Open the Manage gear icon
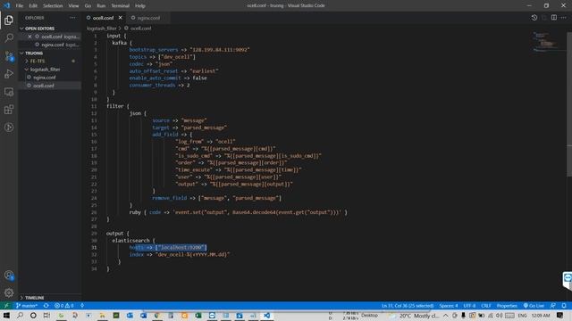The height and width of the screenshot is (321, 572). click(x=9, y=292)
